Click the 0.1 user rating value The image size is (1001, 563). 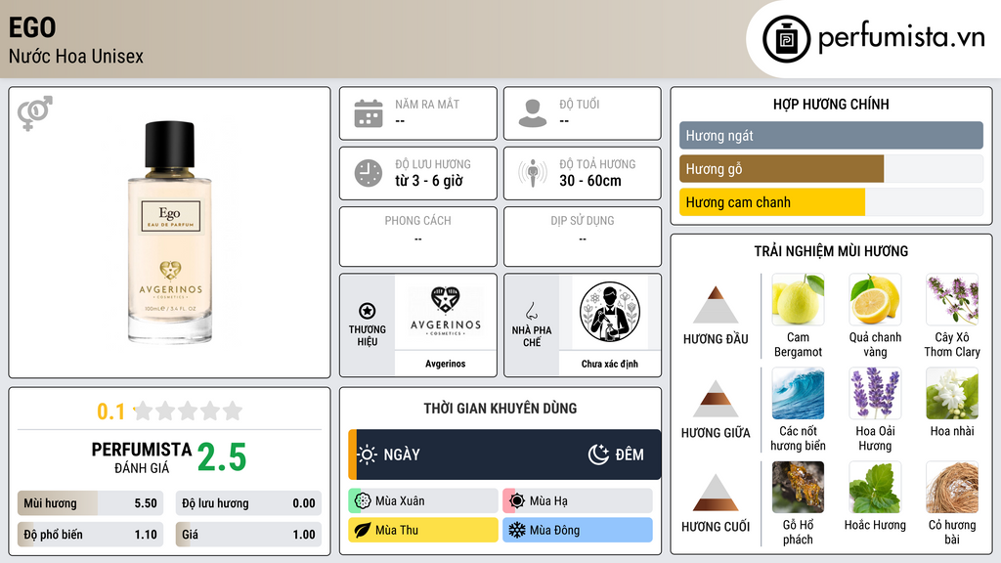(111, 411)
